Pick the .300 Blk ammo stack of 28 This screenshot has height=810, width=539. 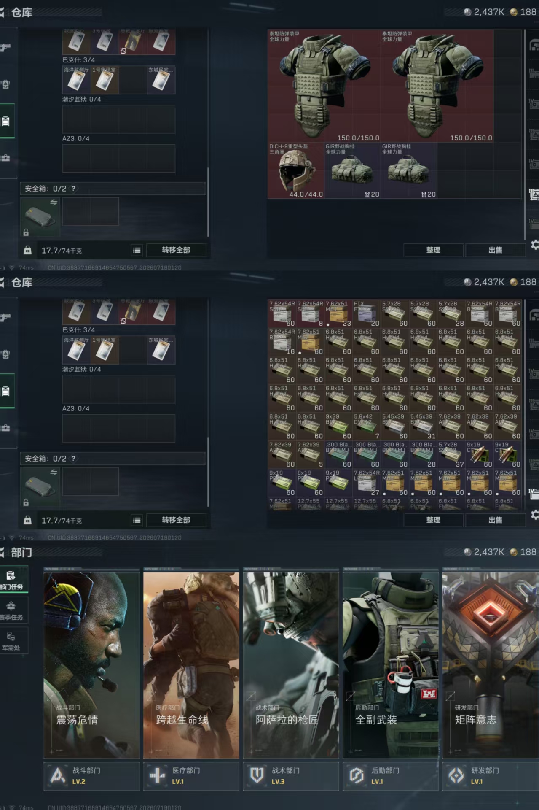click(x=423, y=455)
